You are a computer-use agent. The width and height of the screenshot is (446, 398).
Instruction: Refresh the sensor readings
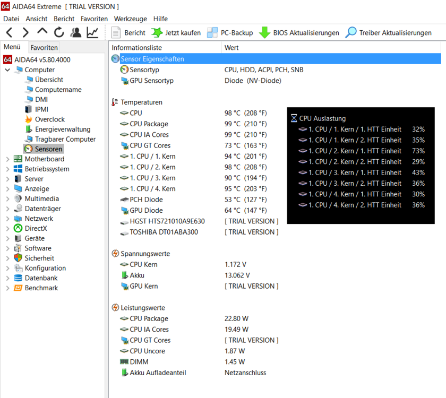[x=59, y=33]
